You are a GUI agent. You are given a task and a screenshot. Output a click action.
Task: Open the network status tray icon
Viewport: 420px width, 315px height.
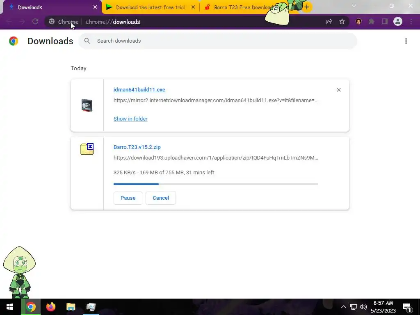pos(354,307)
